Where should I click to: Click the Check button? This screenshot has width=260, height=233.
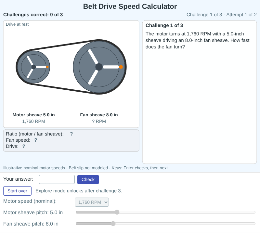click(88, 179)
